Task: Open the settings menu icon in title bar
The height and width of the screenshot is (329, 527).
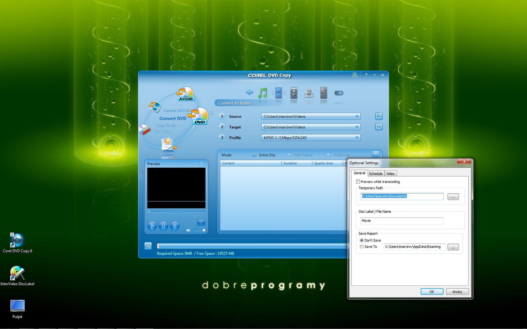Action: tap(355, 75)
